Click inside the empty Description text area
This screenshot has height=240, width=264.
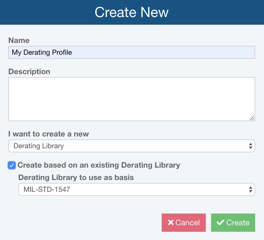pyautogui.click(x=132, y=99)
